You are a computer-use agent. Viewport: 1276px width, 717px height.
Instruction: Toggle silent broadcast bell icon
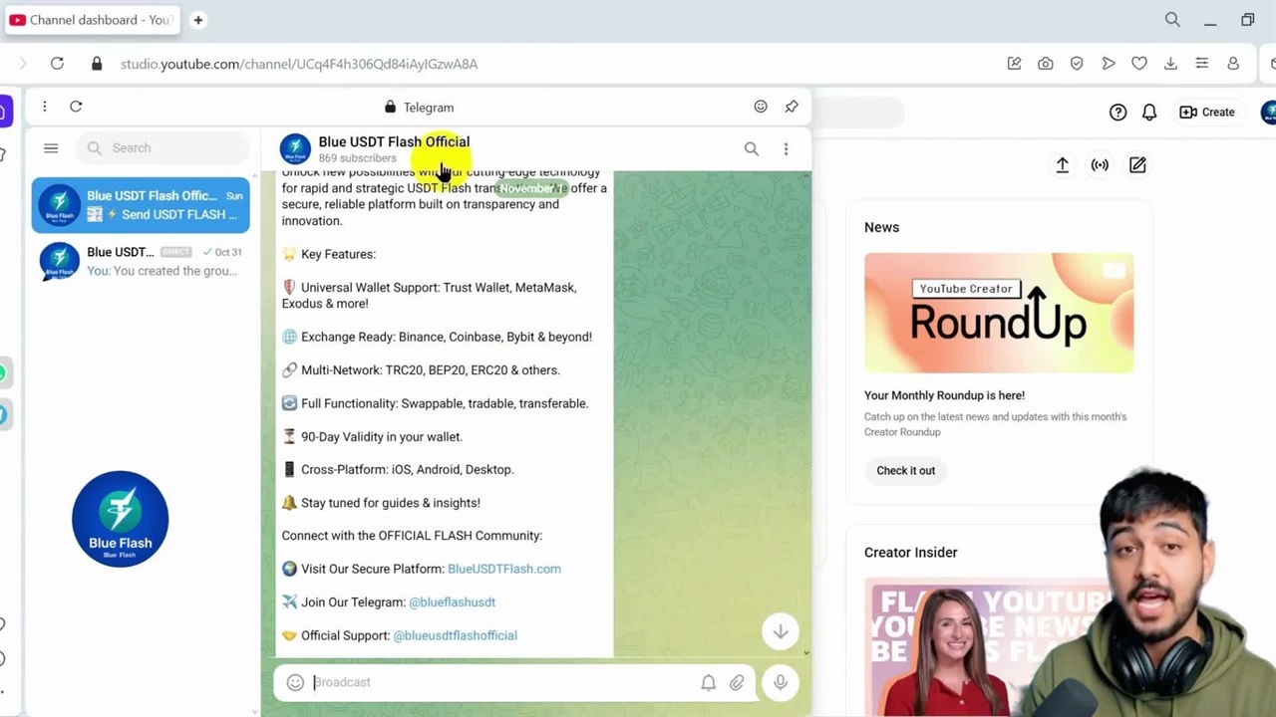pyautogui.click(x=708, y=682)
